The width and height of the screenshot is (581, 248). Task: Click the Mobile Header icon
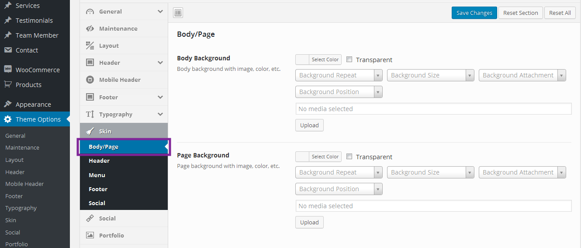[x=90, y=80]
